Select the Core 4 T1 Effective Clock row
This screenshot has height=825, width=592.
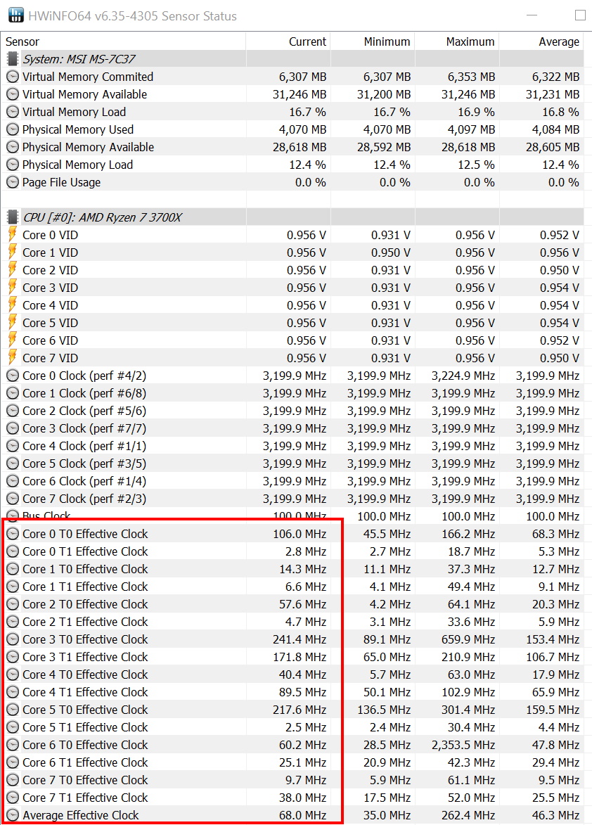[292, 692]
